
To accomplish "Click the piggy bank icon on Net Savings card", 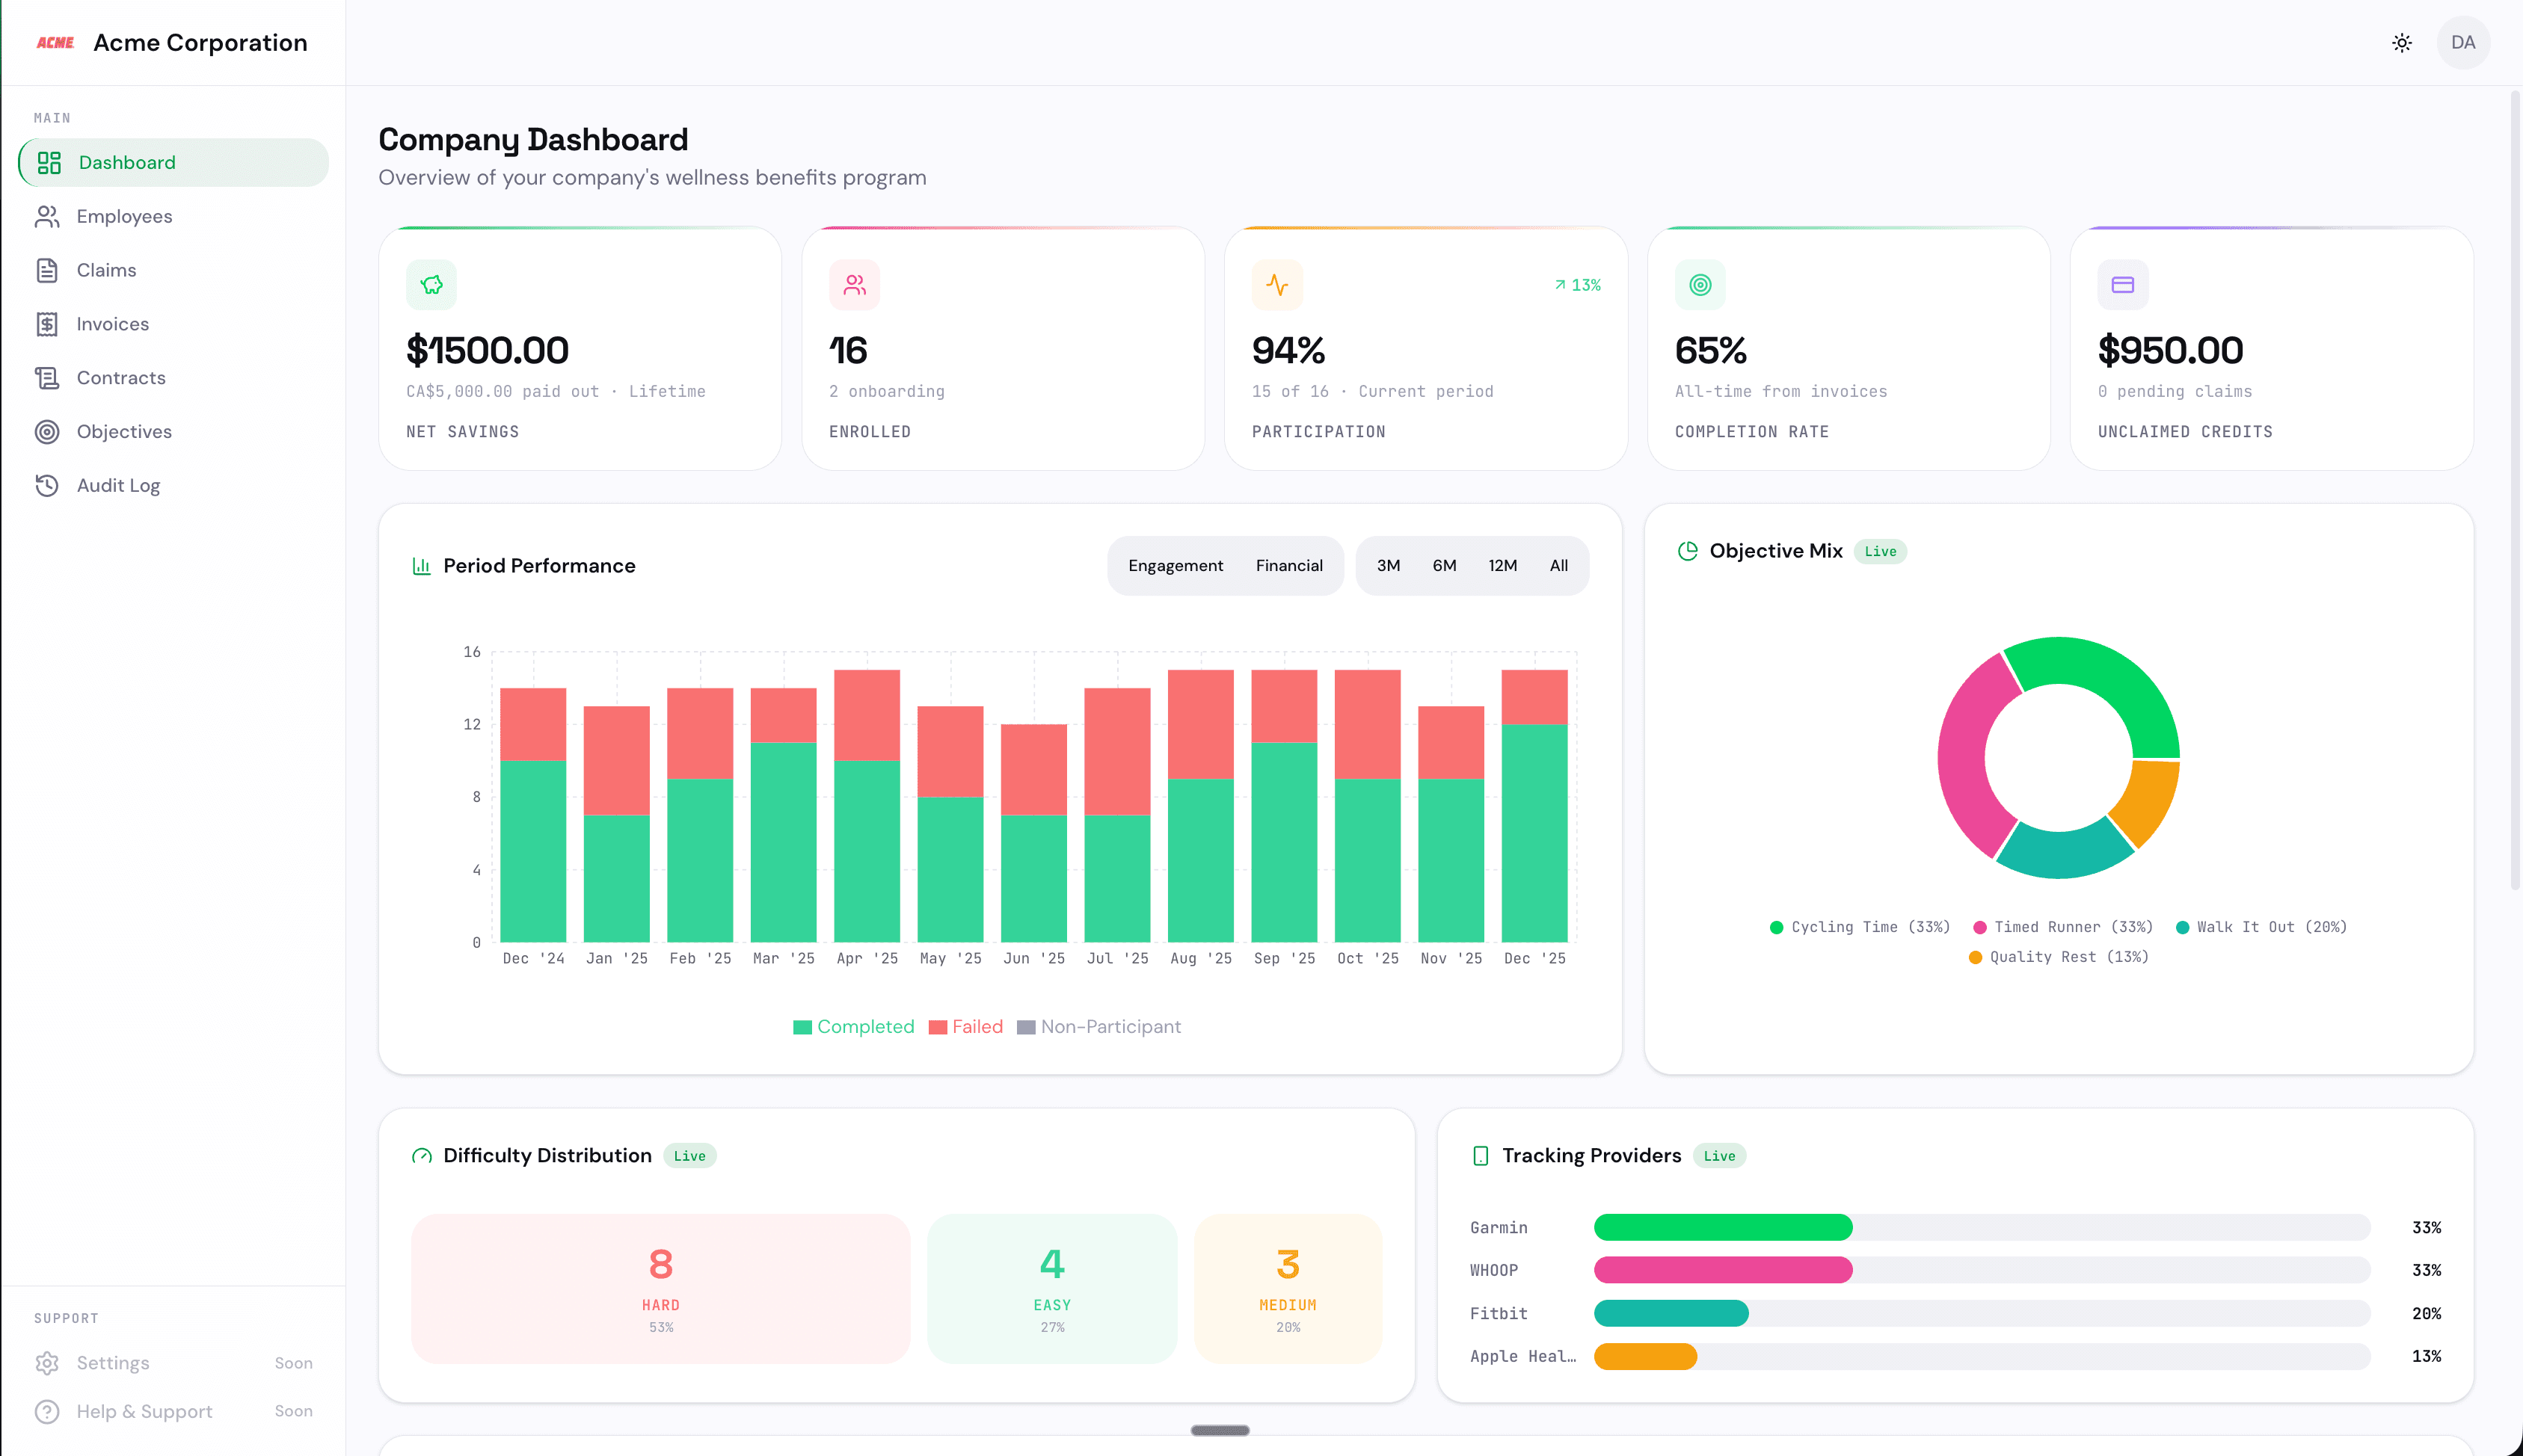I will (x=431, y=284).
